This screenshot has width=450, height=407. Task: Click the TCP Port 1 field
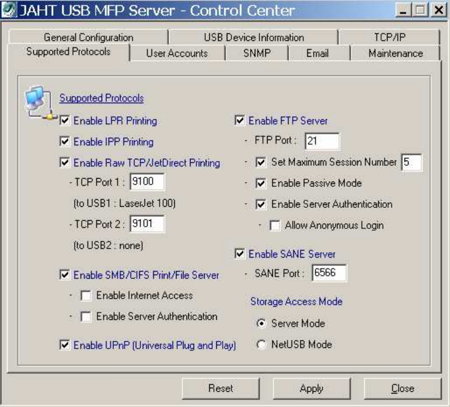[147, 183]
